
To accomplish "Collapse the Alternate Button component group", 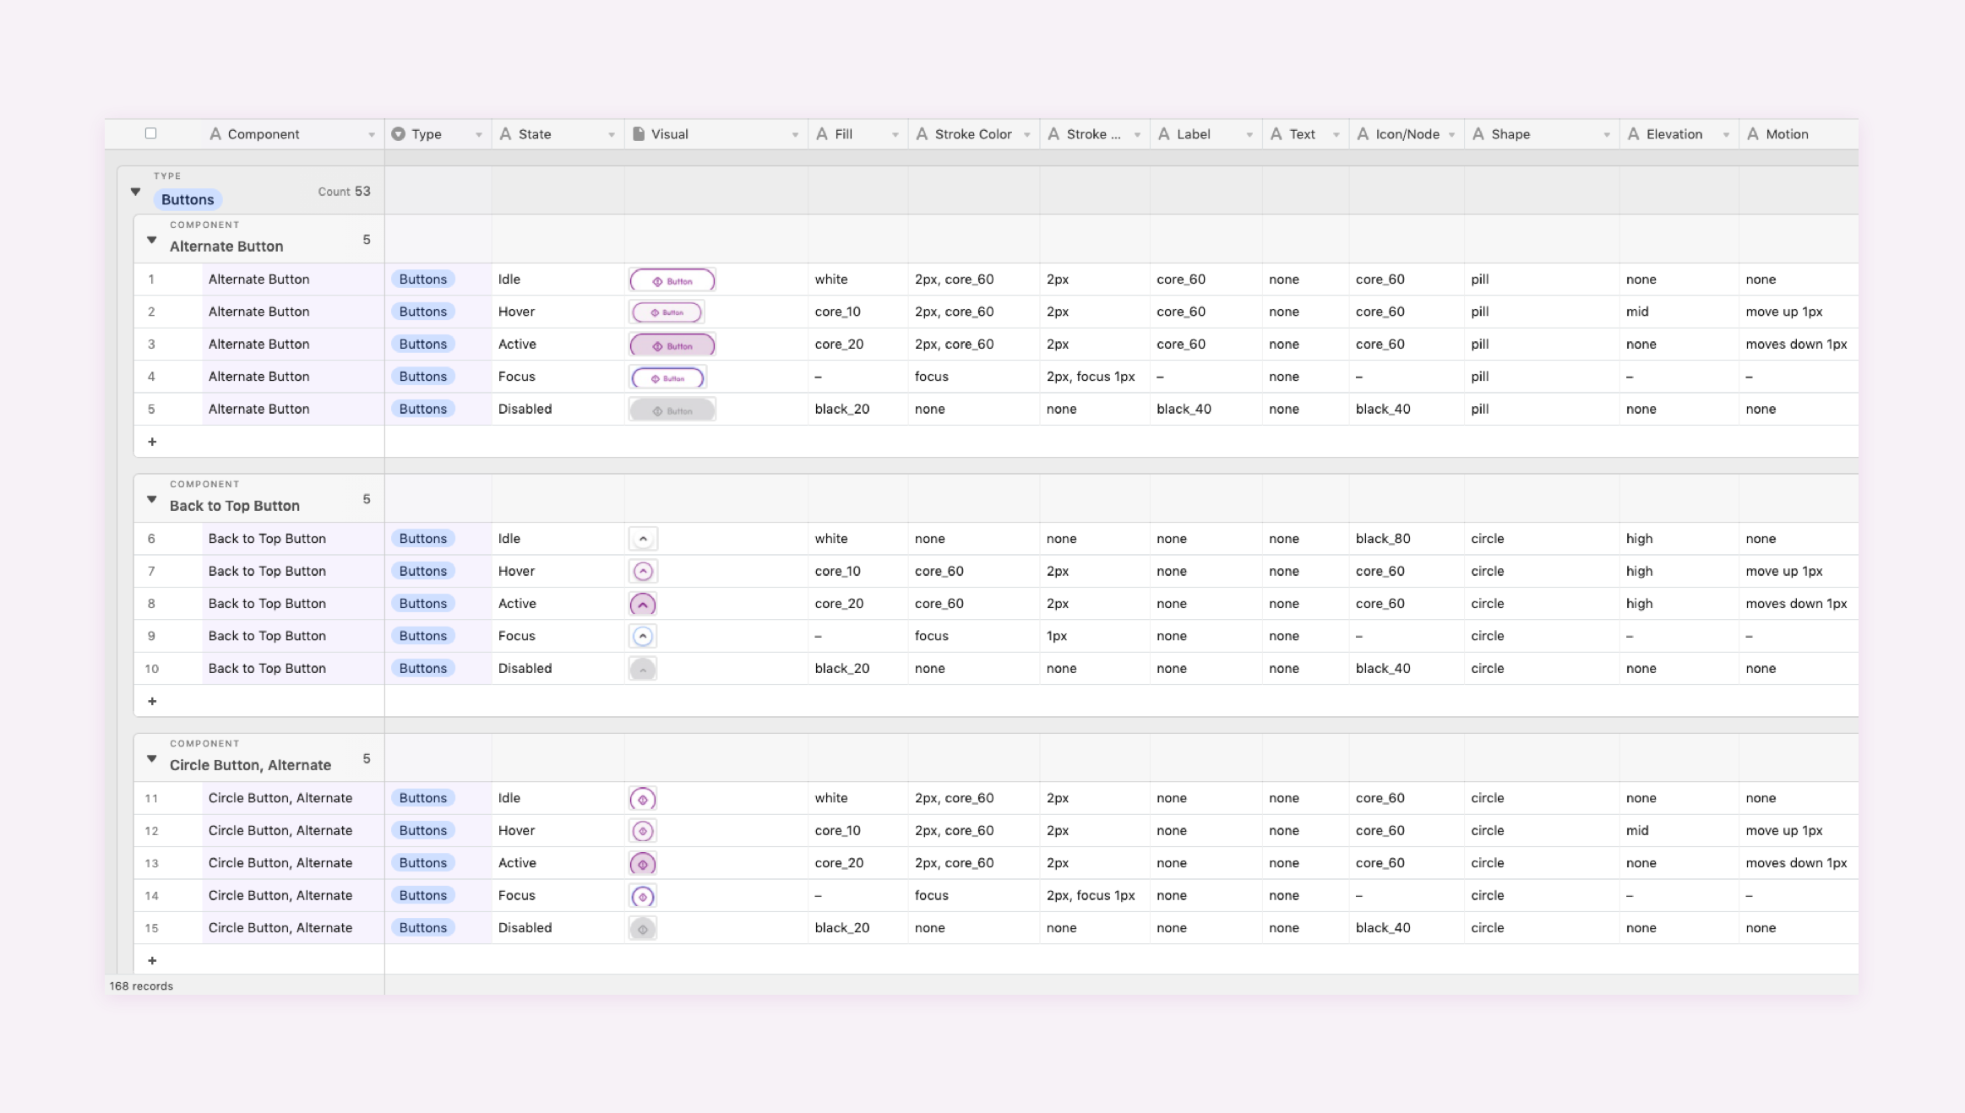I will [x=151, y=239].
